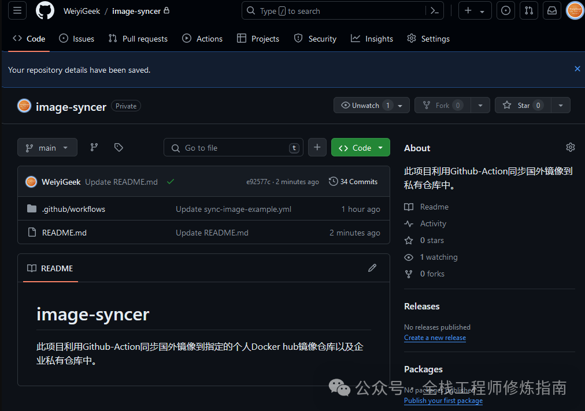This screenshot has width=585, height=411.
Task: Open the user profile avatar menu
Action: pyautogui.click(x=575, y=10)
